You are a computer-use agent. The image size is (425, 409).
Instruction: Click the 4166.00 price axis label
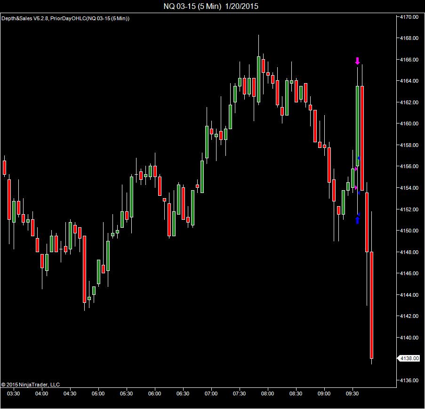click(x=409, y=60)
